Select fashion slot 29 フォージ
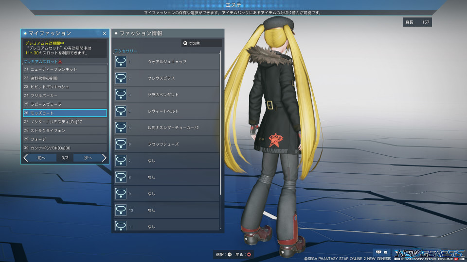The image size is (467, 262). (65, 139)
